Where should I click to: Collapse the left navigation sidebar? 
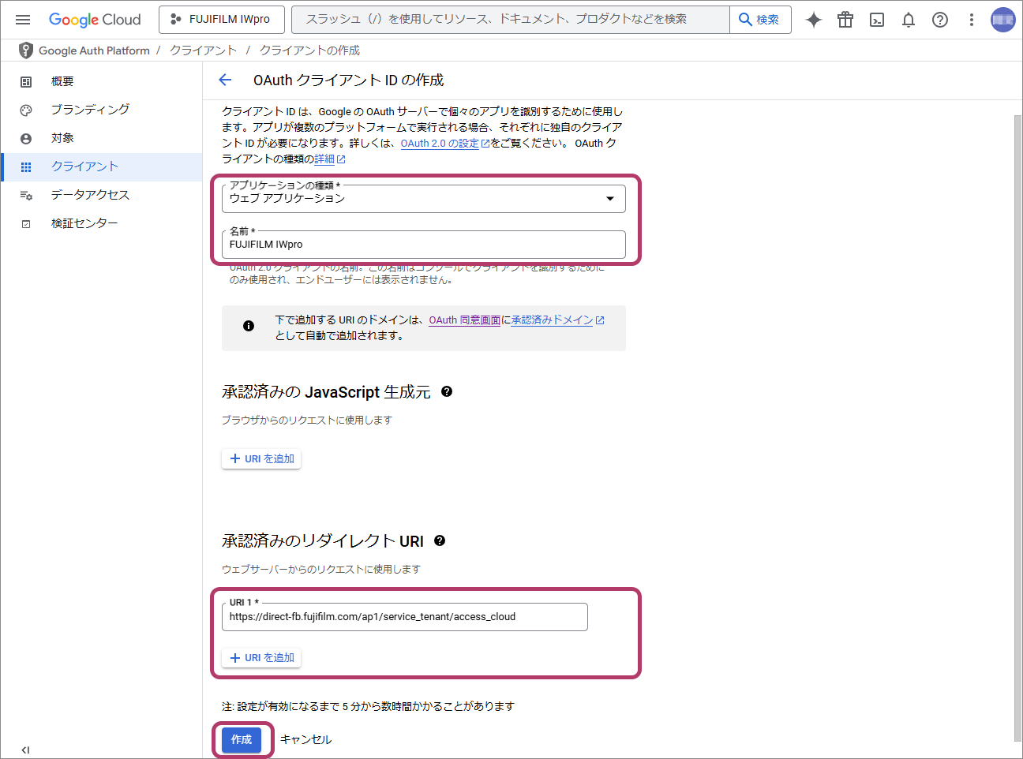(25, 750)
